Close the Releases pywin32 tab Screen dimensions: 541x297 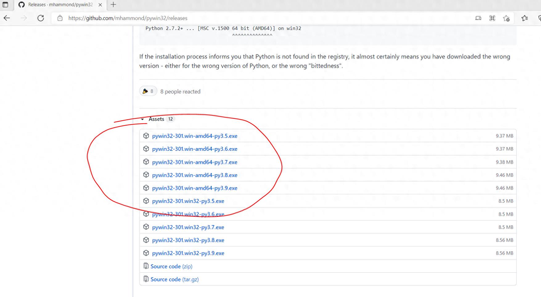[100, 5]
